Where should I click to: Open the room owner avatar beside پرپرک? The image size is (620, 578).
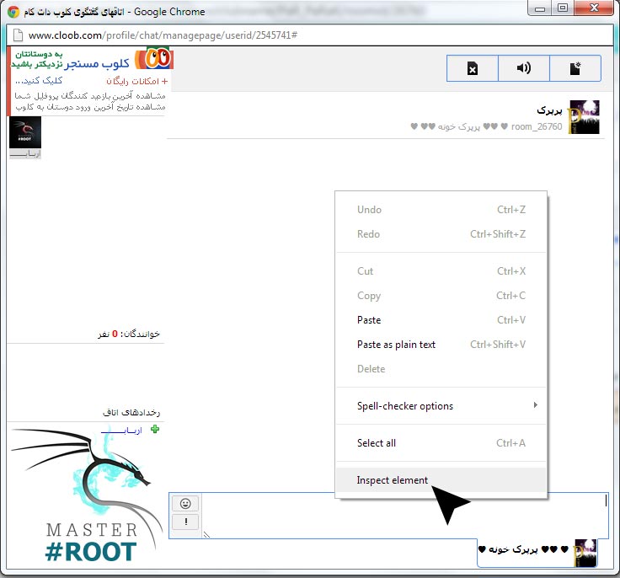tap(584, 117)
